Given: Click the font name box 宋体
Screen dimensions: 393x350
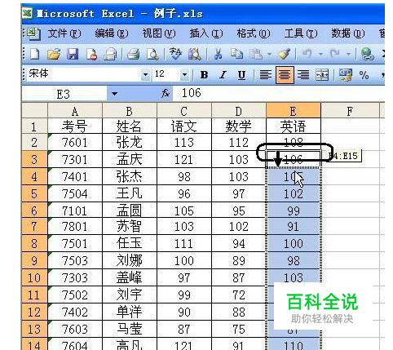Looking at the screenshot, I should click(x=84, y=74).
